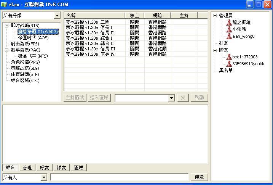Select the 黑名單 group in user list

point(226,71)
